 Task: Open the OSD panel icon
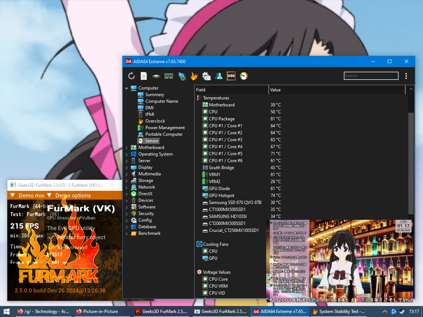[231, 76]
